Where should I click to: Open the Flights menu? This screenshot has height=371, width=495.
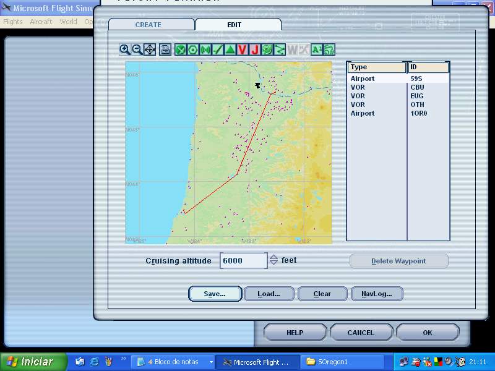[12, 21]
